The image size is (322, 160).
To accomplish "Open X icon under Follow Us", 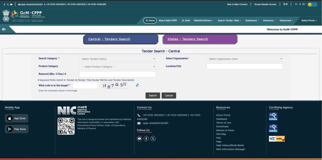I will point(153,139).
